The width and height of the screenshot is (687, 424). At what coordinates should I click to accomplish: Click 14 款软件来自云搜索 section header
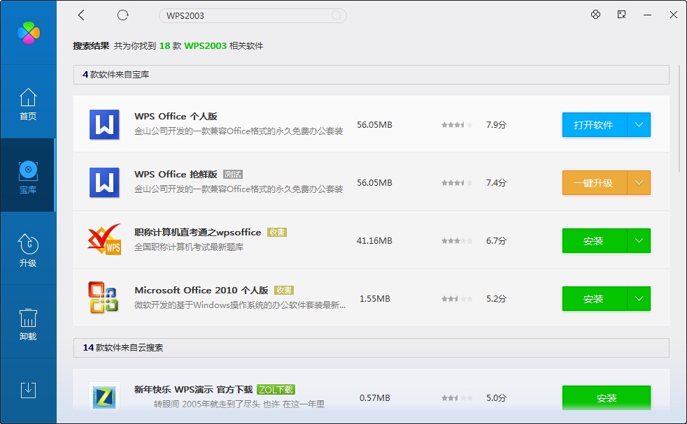pyautogui.click(x=371, y=347)
